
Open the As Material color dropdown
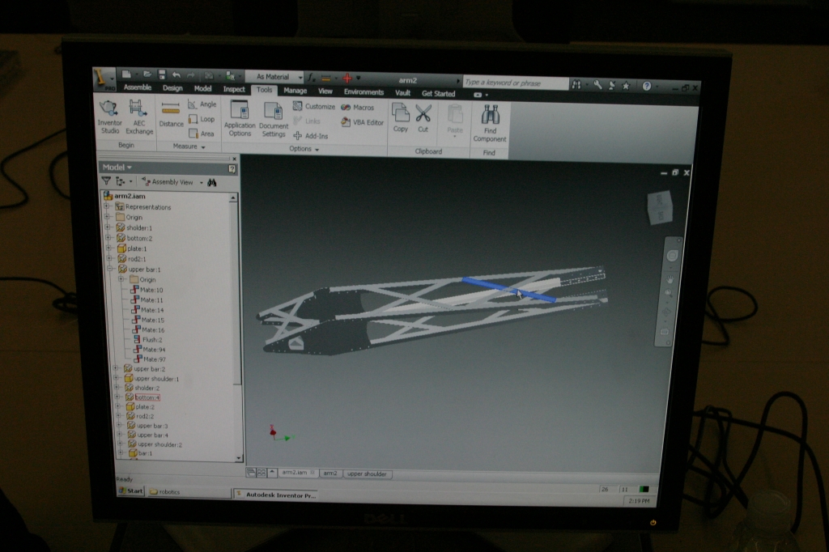[x=276, y=77]
